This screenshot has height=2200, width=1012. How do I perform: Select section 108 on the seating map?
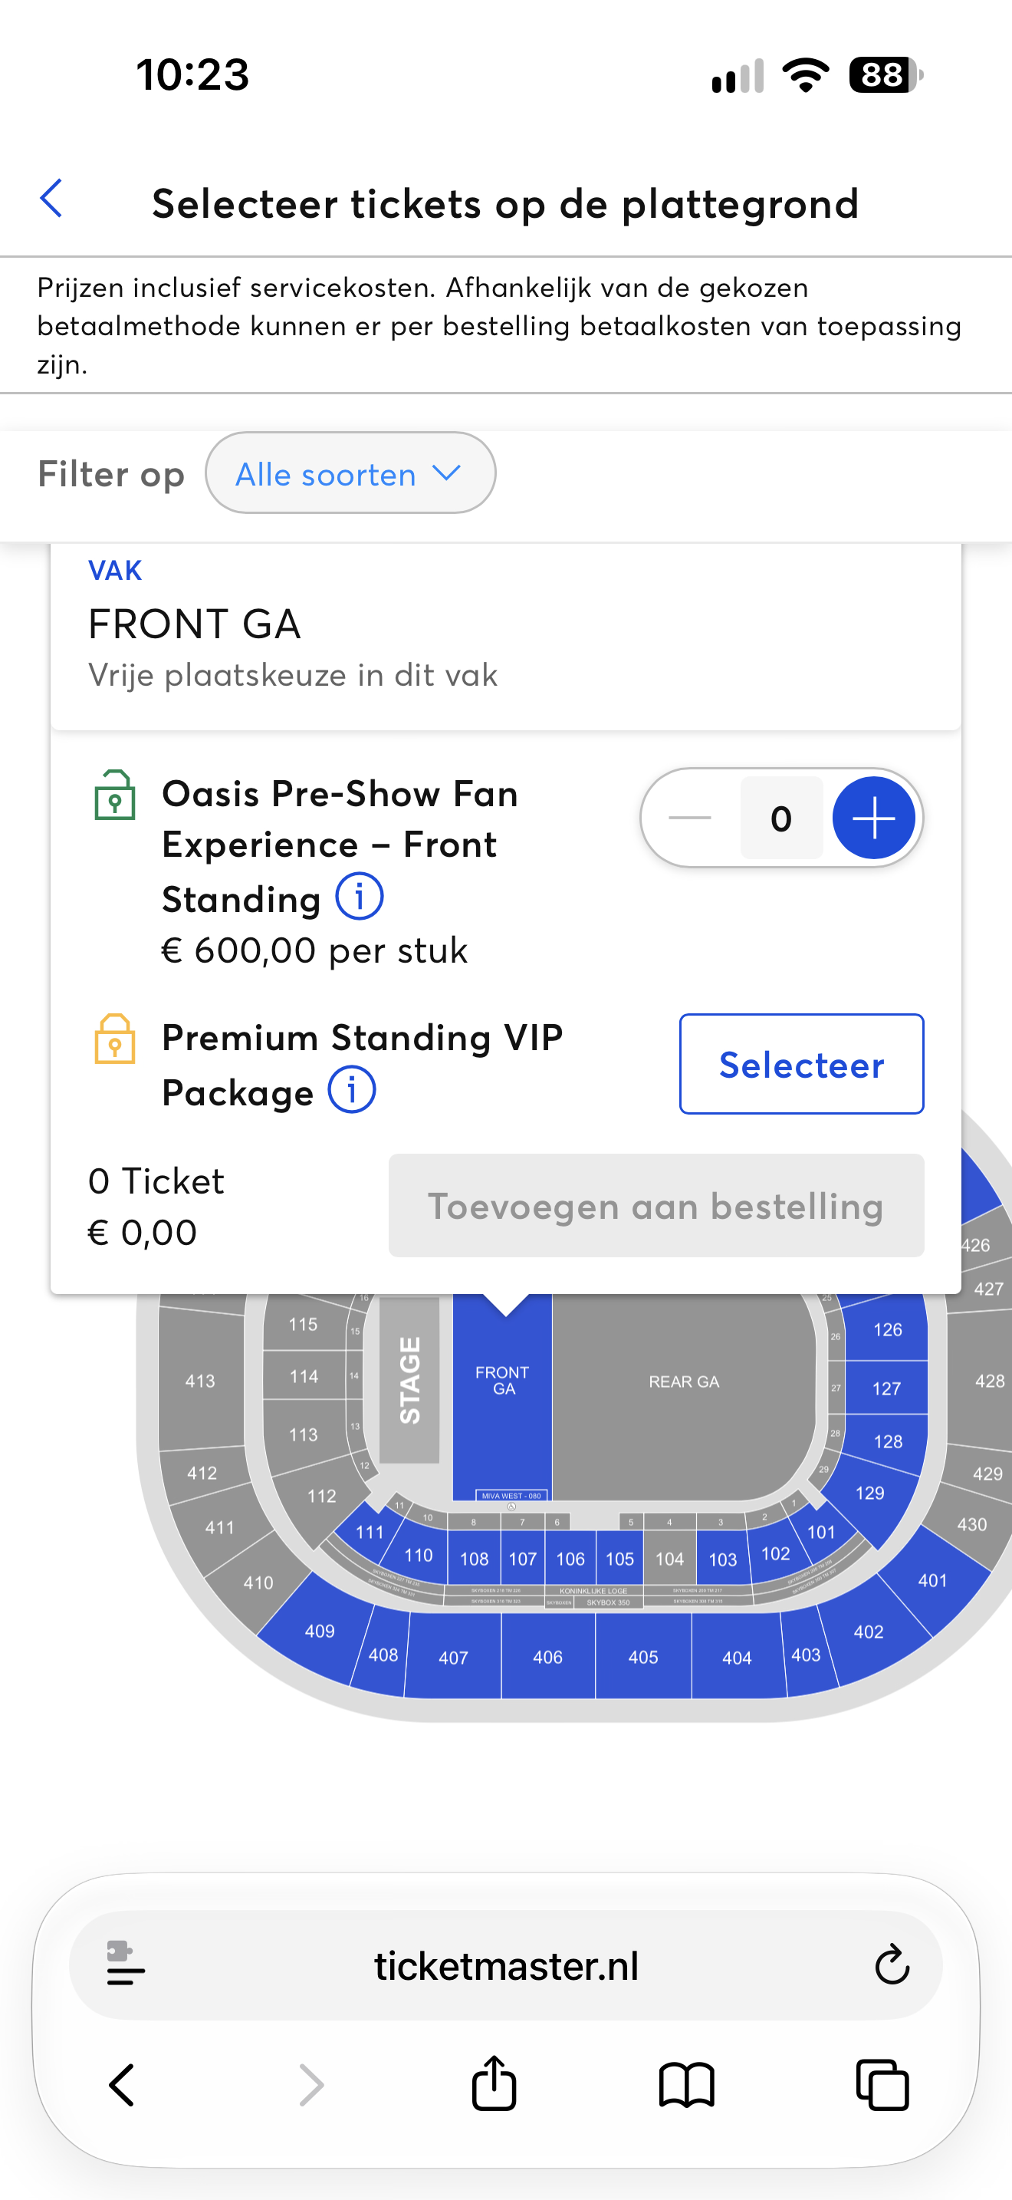(475, 1558)
